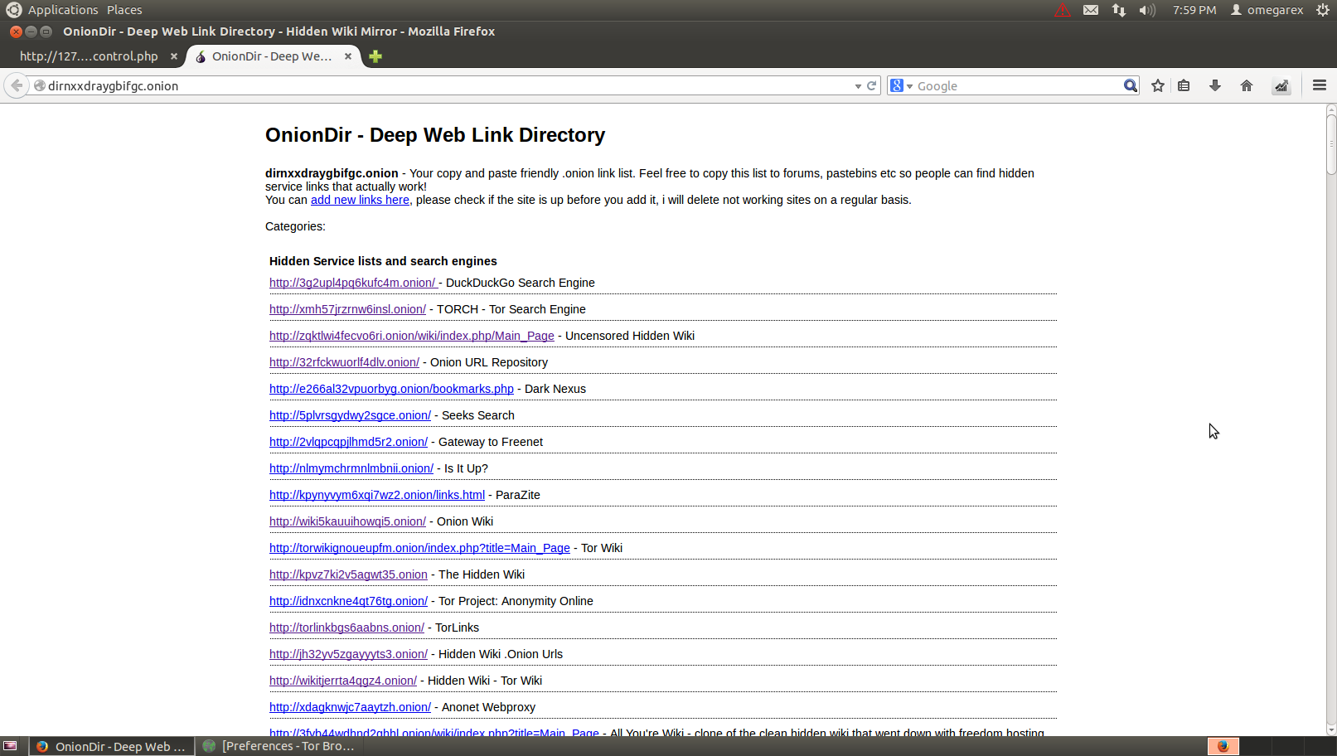Open the Uncensored Hidden Wiki link
This screenshot has height=756, width=1337.
[412, 336]
